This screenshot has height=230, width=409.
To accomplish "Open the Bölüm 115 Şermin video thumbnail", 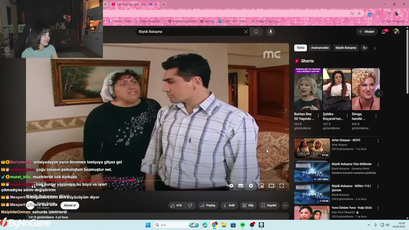I will (312, 194).
